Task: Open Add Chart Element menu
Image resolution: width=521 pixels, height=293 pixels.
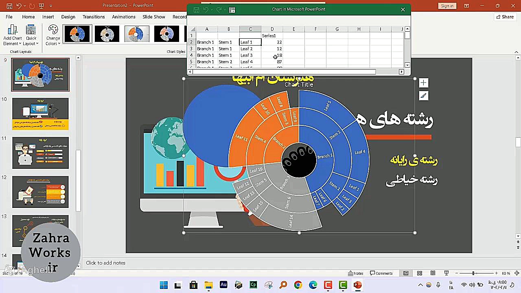Action: click(x=13, y=35)
